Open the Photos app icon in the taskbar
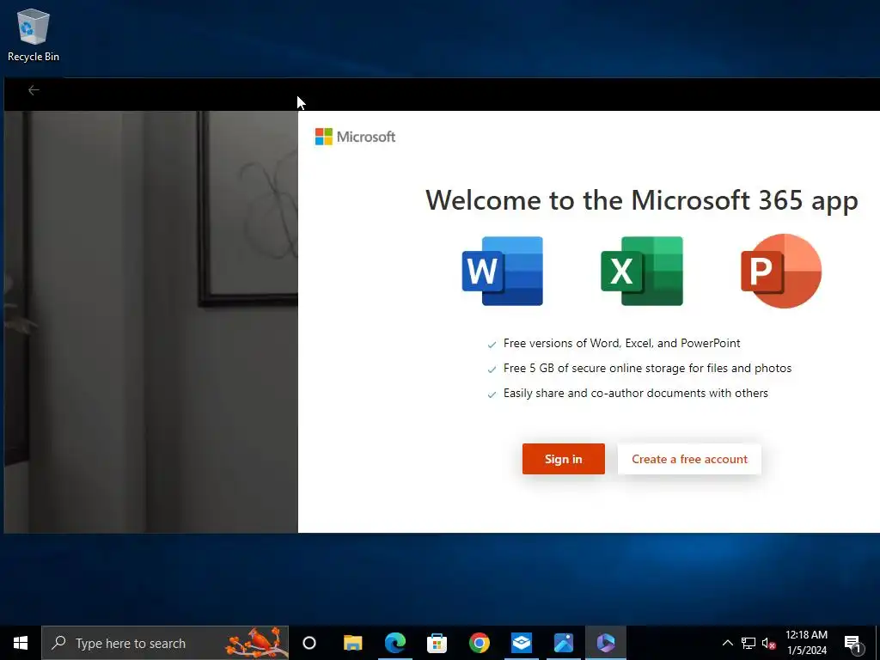This screenshot has height=660, width=880. (564, 643)
